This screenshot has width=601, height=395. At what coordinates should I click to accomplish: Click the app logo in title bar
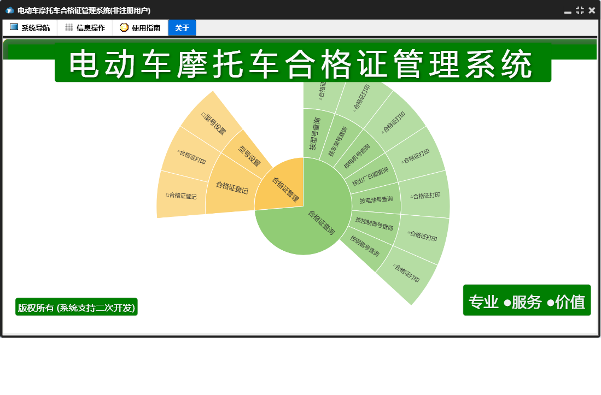pos(10,10)
